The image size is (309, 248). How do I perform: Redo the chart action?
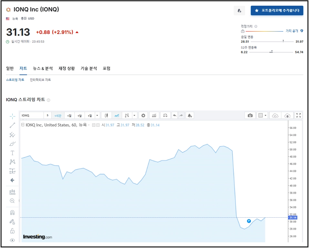[x=181, y=116]
